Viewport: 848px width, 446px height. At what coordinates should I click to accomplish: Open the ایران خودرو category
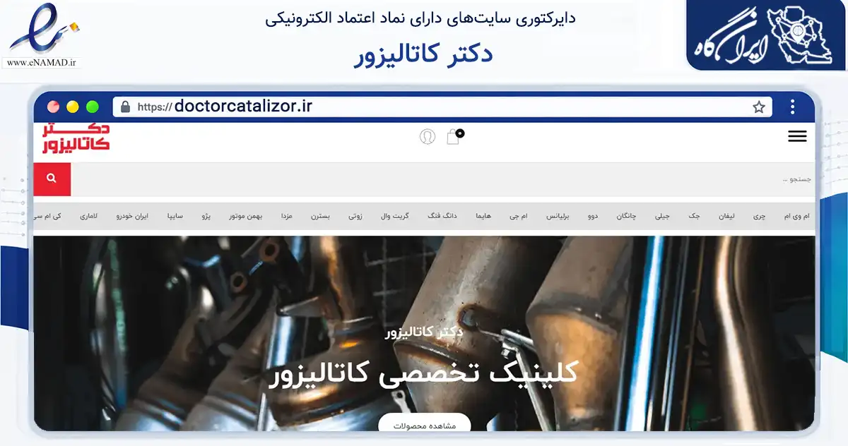[x=133, y=216]
